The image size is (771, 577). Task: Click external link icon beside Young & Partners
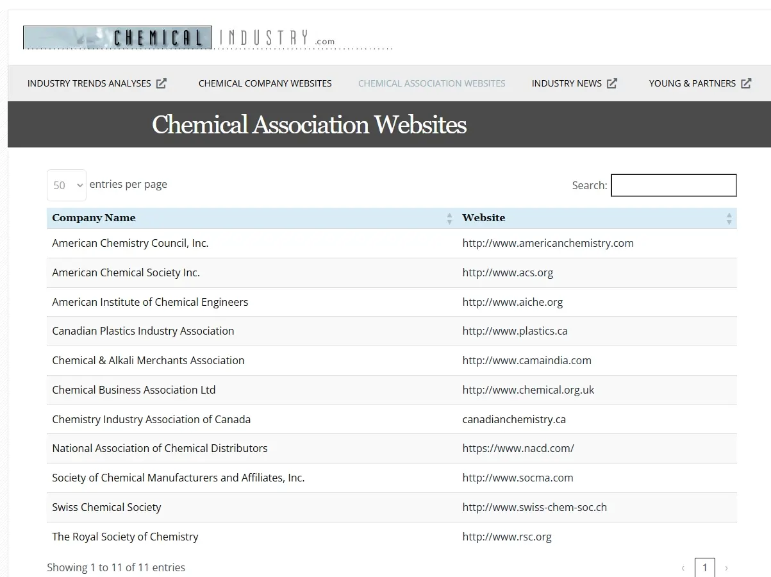coord(746,83)
